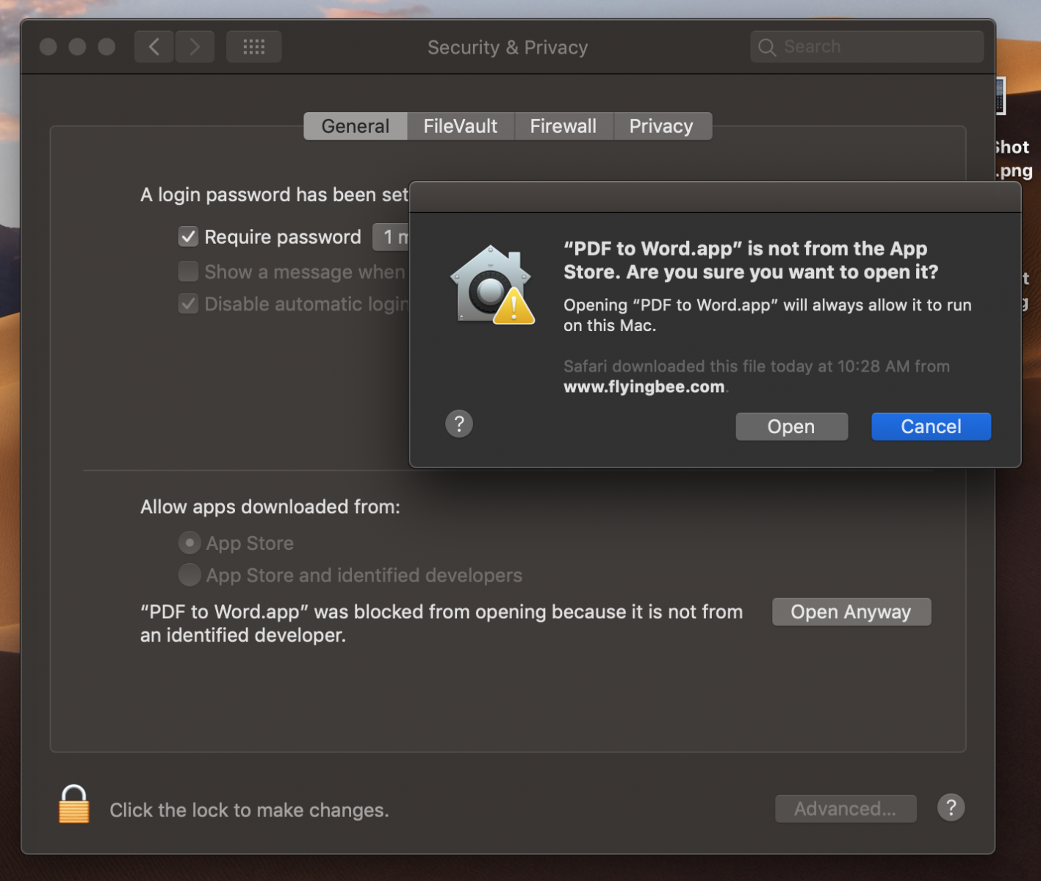Click the dialog heading about PDF to Word.app

click(751, 261)
